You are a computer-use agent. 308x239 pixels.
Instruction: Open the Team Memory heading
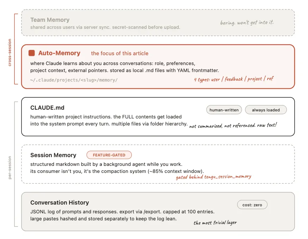[x=50, y=20]
